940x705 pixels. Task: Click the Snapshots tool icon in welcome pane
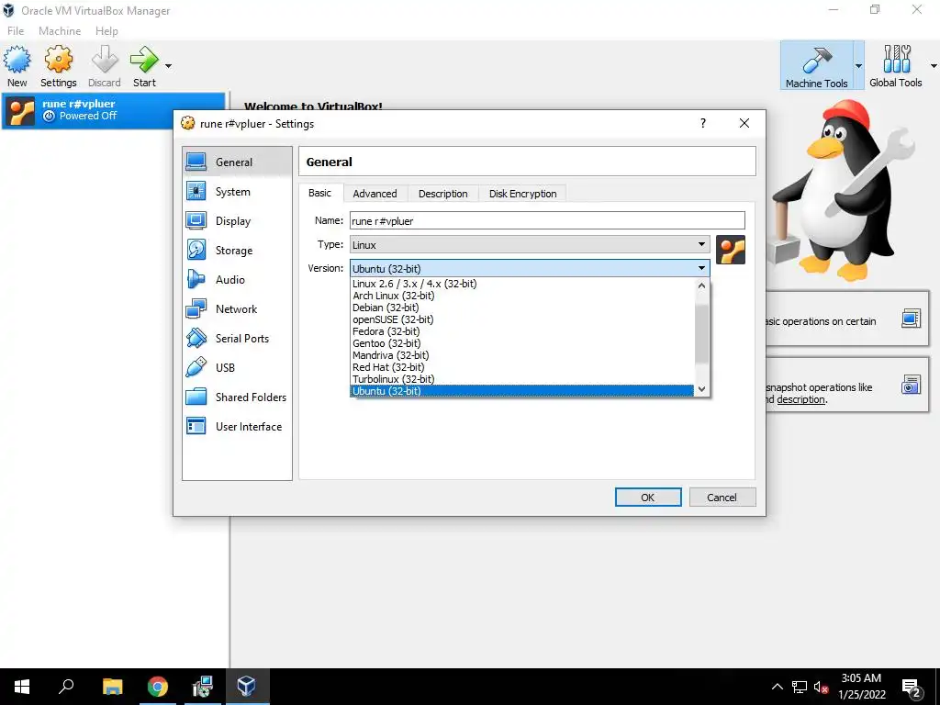pyautogui.click(x=911, y=385)
